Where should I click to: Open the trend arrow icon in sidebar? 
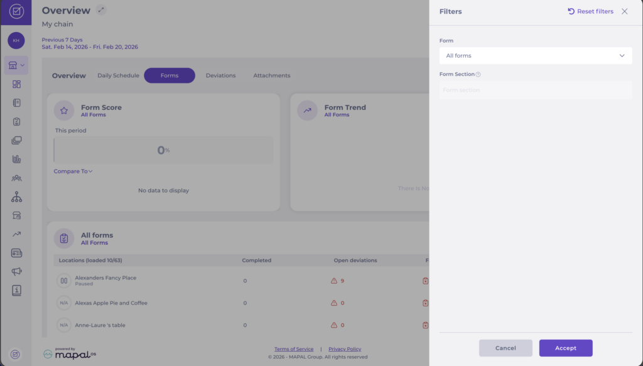pos(16,234)
